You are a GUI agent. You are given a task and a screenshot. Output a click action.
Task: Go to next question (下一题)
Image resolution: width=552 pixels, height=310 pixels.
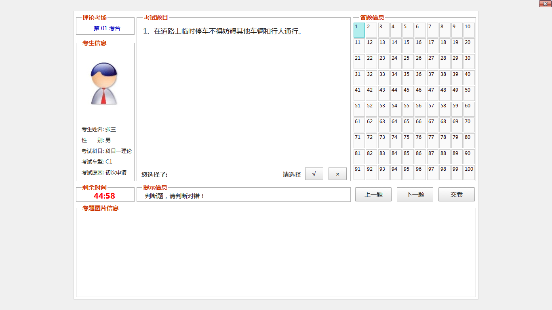[x=415, y=195]
